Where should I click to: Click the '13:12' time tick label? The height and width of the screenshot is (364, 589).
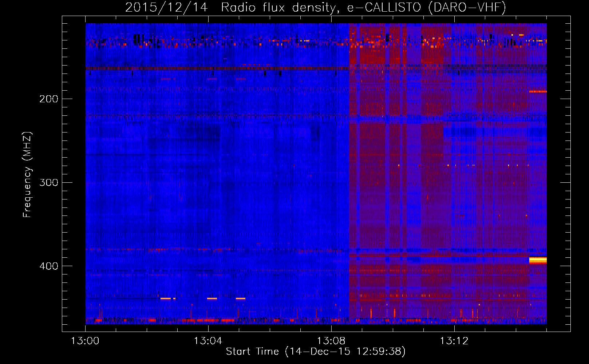[x=454, y=341]
